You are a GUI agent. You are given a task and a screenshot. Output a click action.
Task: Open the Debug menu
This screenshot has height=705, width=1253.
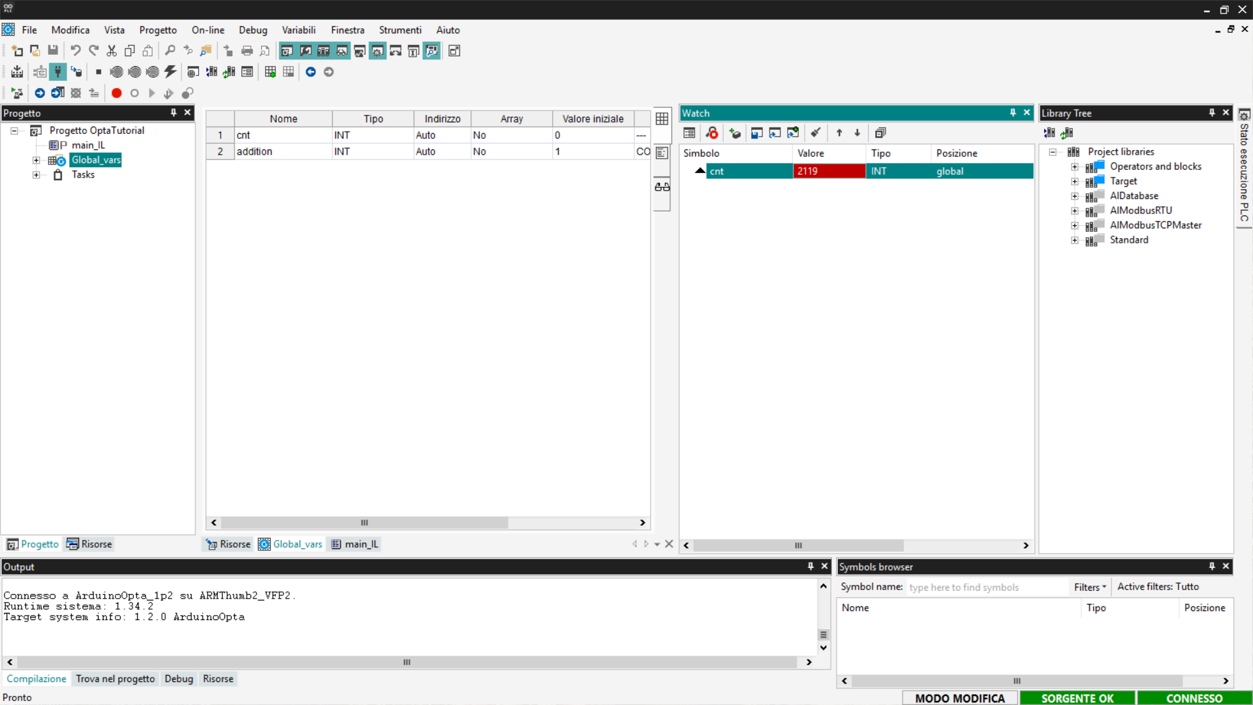[253, 30]
